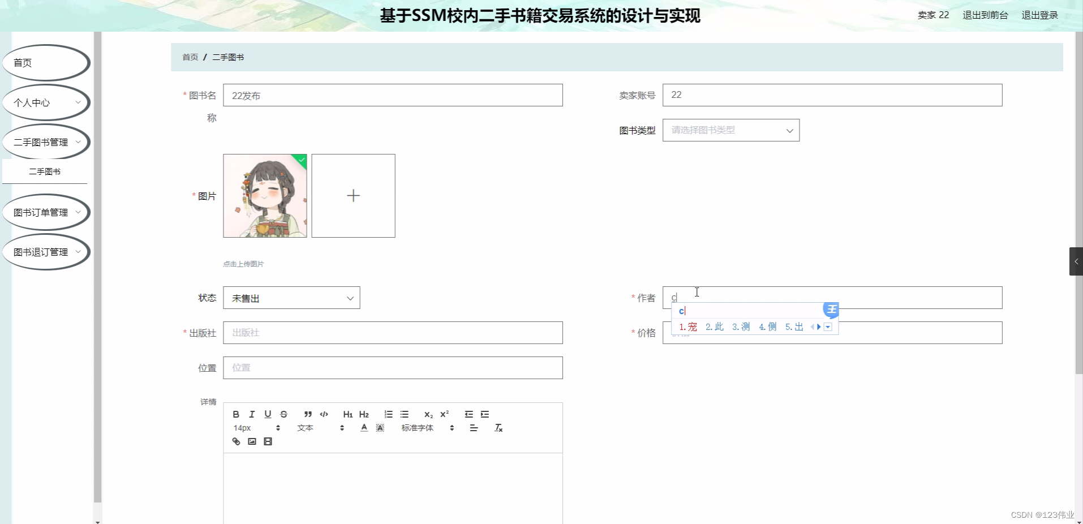Viewport: 1083px width, 524px height.
Task: Apply strikethrough text in the editor
Action: click(283, 414)
